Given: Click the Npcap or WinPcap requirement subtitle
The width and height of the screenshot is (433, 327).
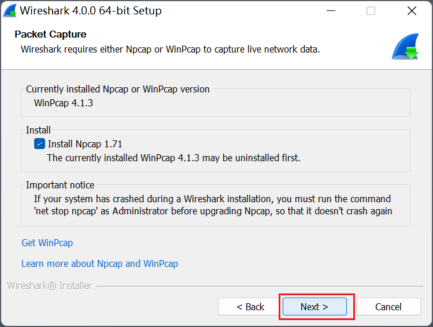Looking at the screenshot, I should (x=170, y=49).
